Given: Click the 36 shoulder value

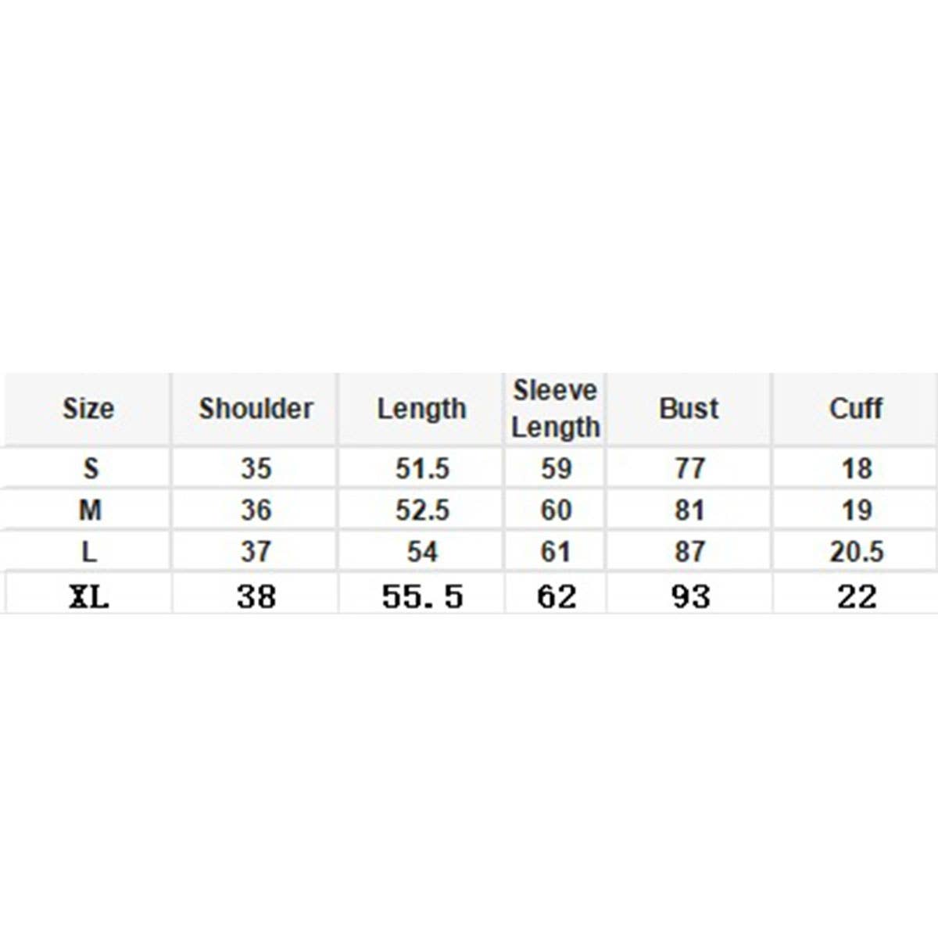Looking at the screenshot, I should click(256, 510).
